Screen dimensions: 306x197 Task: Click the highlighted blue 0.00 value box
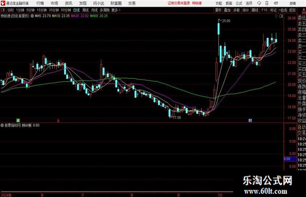click(x=290, y=159)
